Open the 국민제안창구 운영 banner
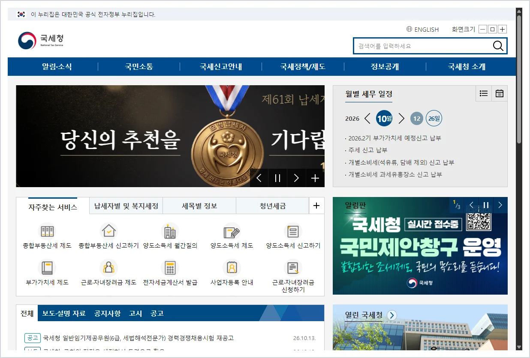The image size is (530, 358). pyautogui.click(x=420, y=246)
